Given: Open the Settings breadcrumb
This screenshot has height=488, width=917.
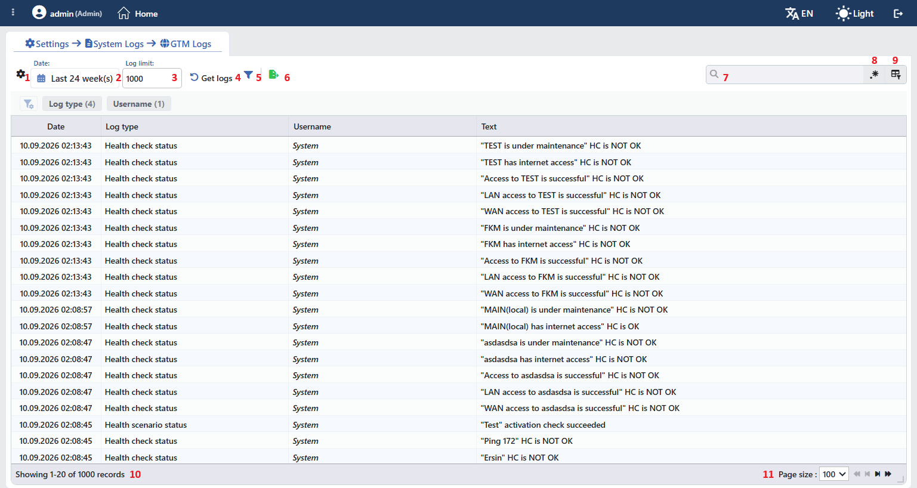Looking at the screenshot, I should click(47, 44).
